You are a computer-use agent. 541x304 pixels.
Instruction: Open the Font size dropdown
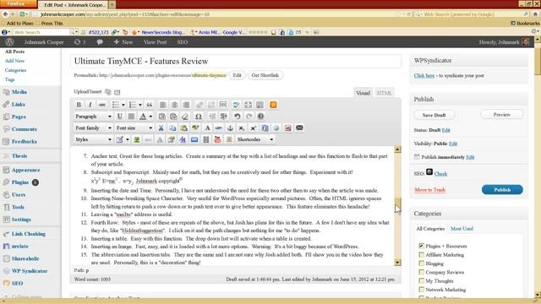click(x=134, y=128)
